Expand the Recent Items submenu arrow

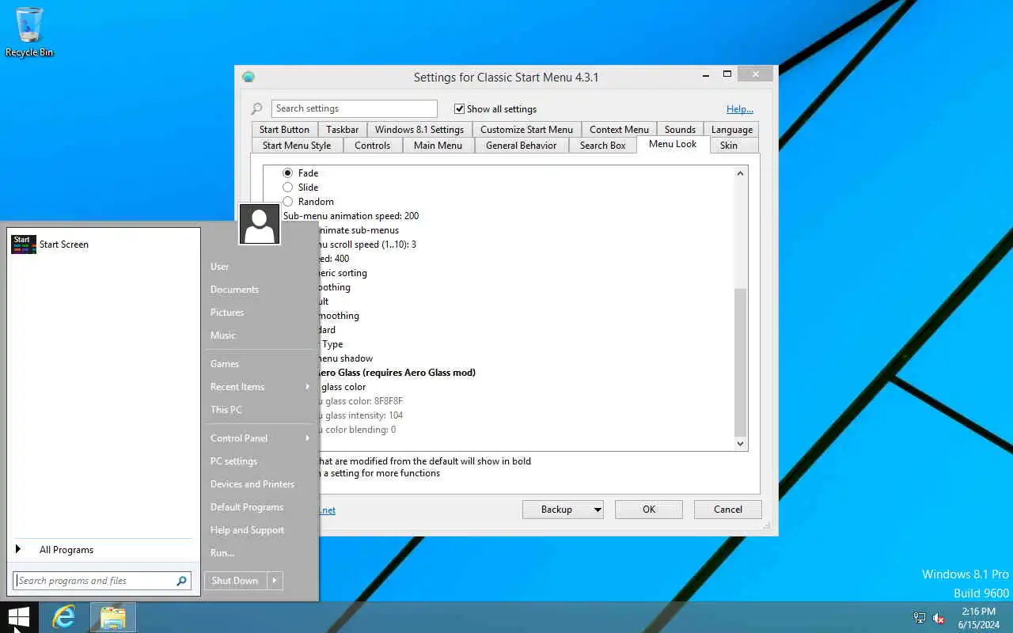[x=308, y=387]
